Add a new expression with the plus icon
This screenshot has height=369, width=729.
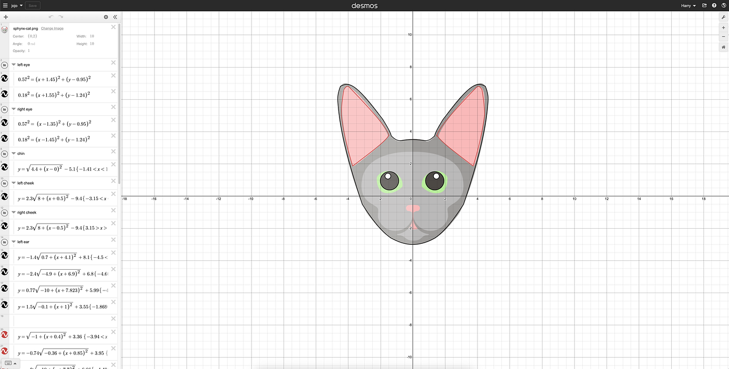[x=5, y=17]
